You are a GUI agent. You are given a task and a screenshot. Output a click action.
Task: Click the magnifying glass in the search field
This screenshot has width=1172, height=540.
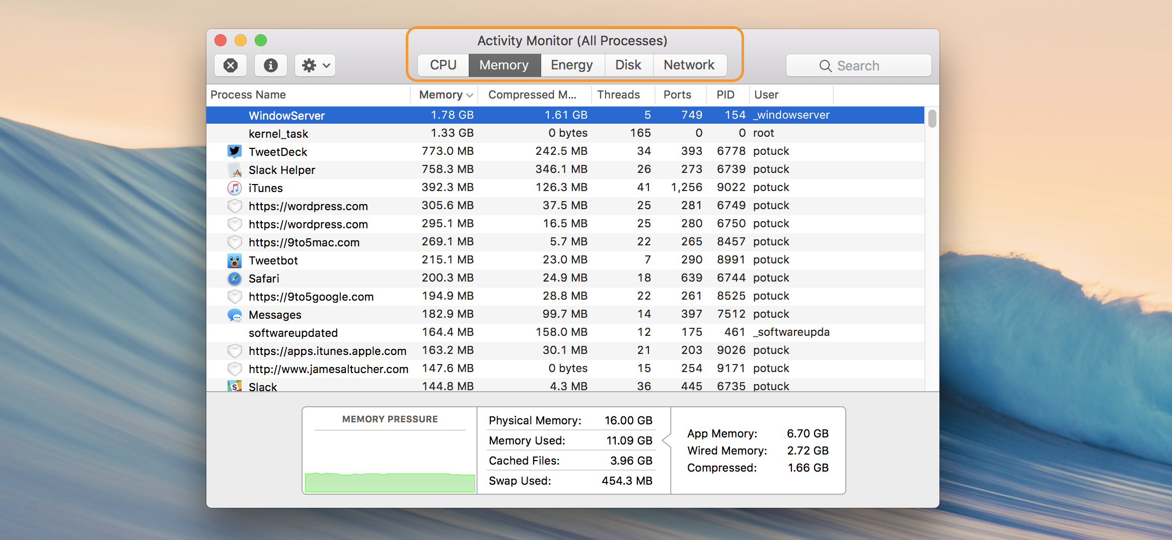click(x=825, y=65)
